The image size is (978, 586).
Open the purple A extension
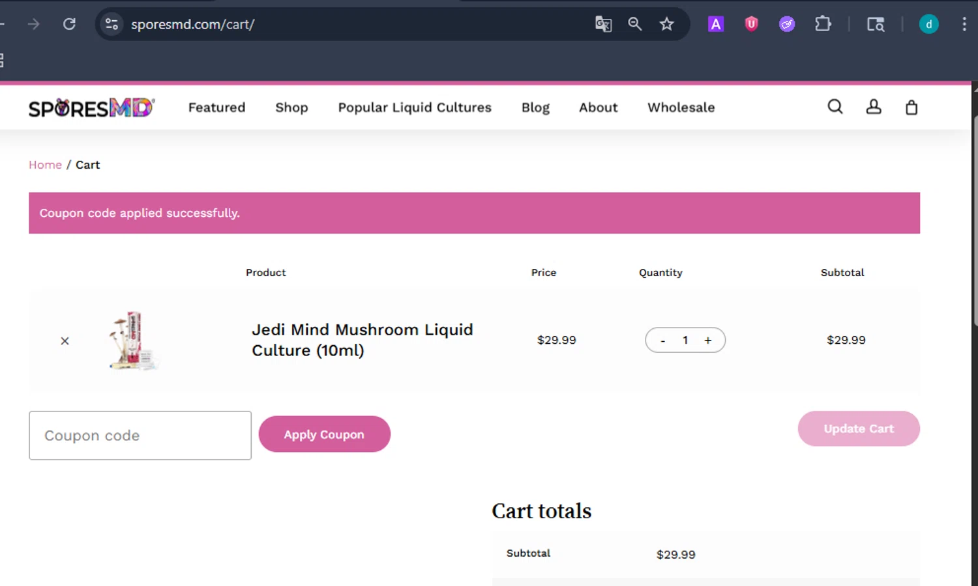(x=716, y=24)
